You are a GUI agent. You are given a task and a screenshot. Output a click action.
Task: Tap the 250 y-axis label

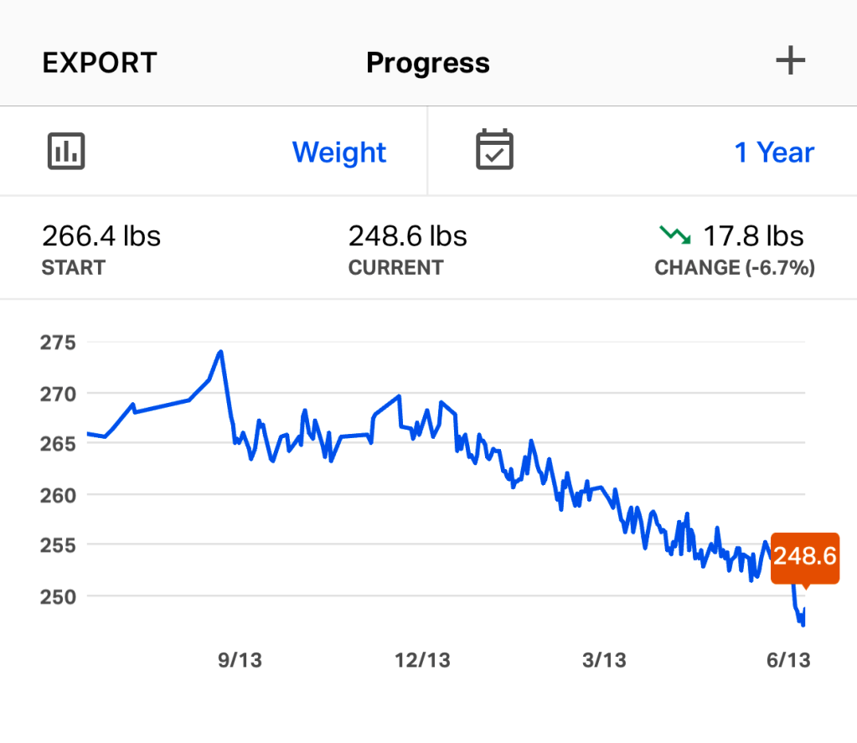pyautogui.click(x=57, y=596)
